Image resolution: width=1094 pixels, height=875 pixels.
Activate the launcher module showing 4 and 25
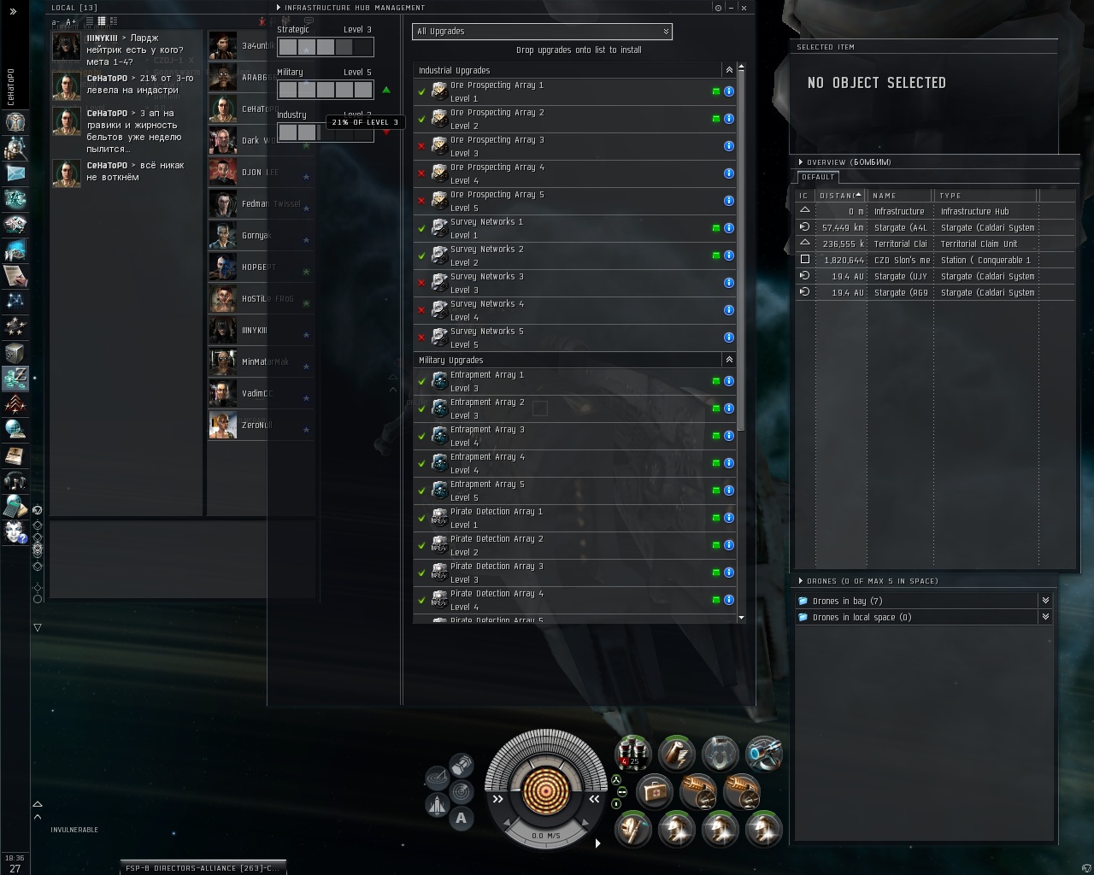point(633,754)
